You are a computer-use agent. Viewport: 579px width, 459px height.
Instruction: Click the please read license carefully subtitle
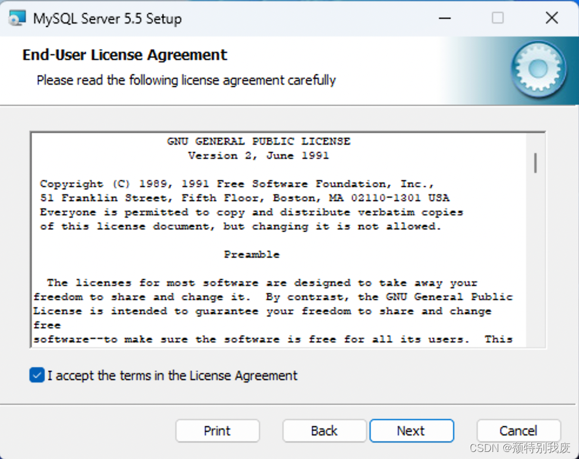click(x=186, y=80)
